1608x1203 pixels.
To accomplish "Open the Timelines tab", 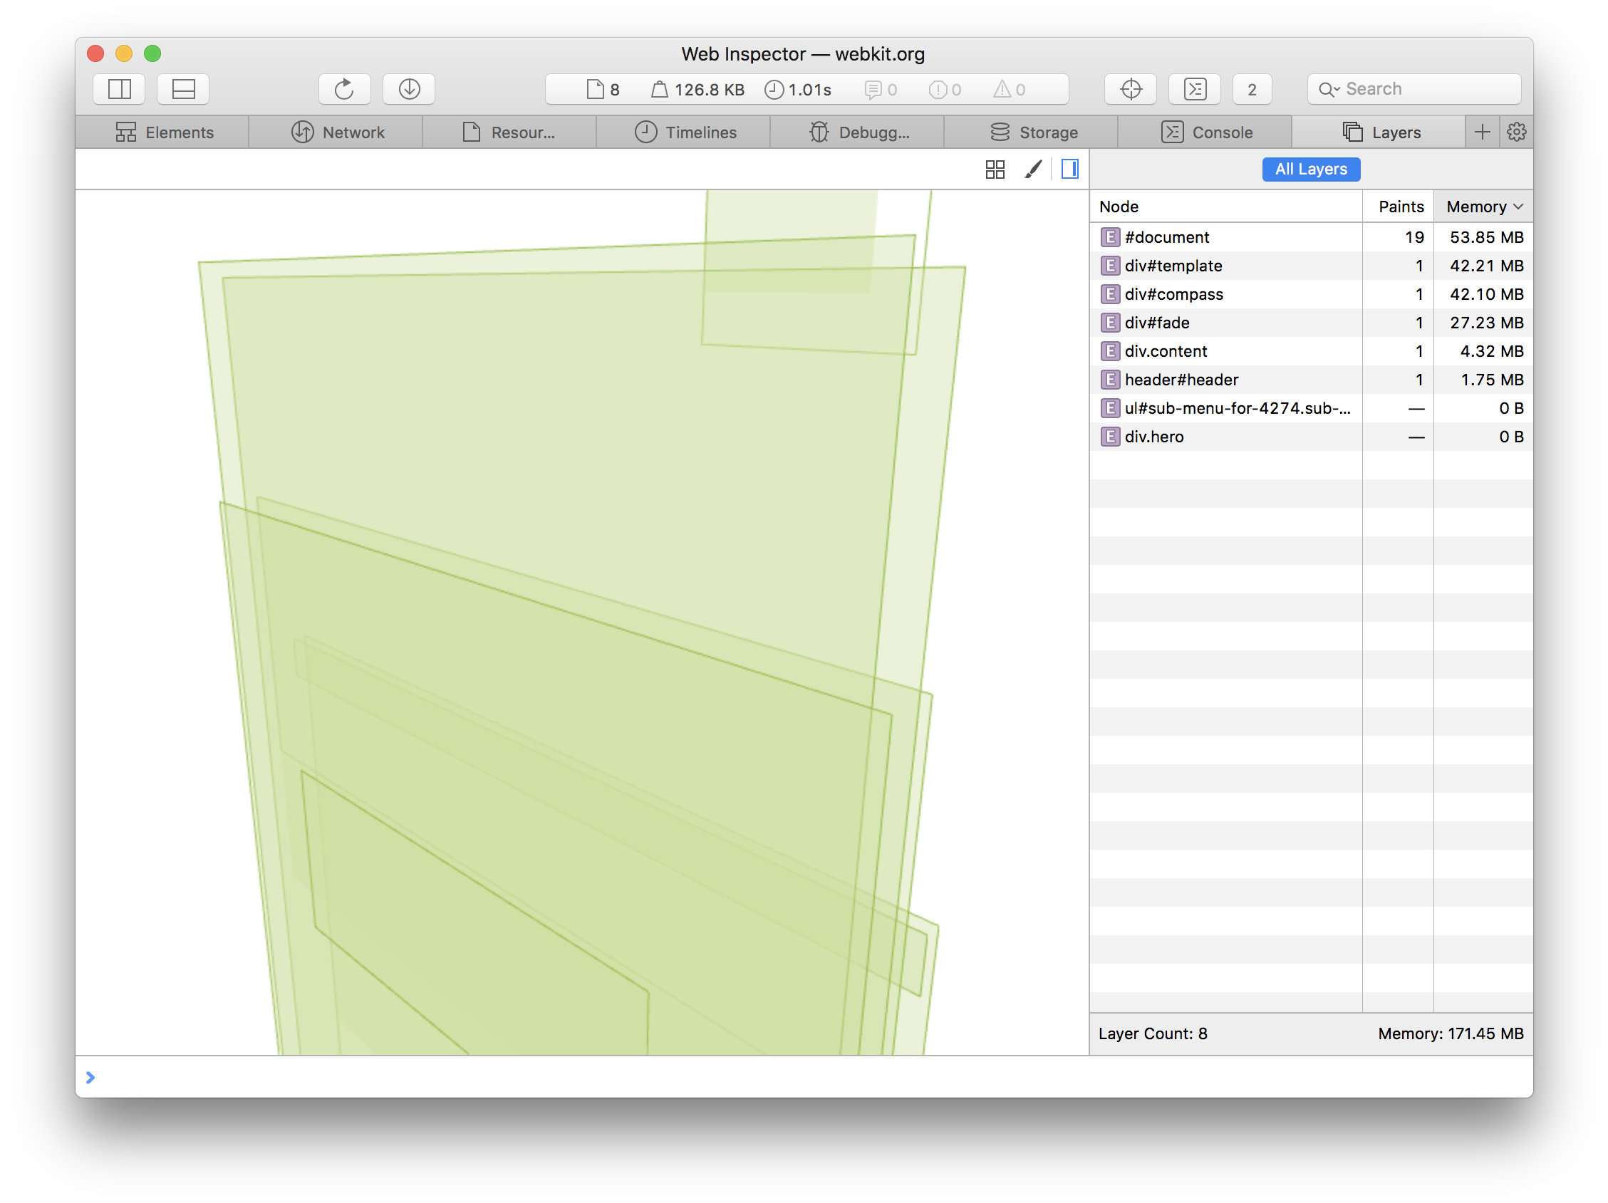I will (x=684, y=132).
